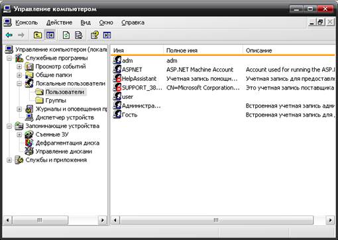Sort the list by the Полное имя column

203,50
